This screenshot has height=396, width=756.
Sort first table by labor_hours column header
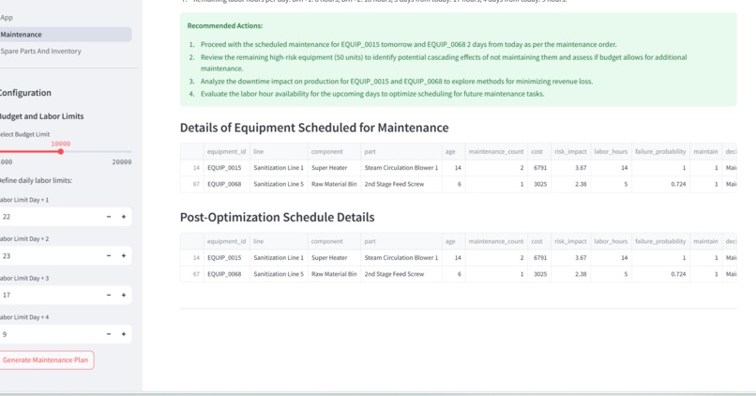[611, 151]
